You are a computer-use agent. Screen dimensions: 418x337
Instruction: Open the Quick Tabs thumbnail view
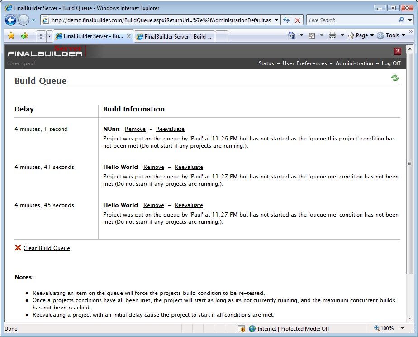tap(41, 36)
